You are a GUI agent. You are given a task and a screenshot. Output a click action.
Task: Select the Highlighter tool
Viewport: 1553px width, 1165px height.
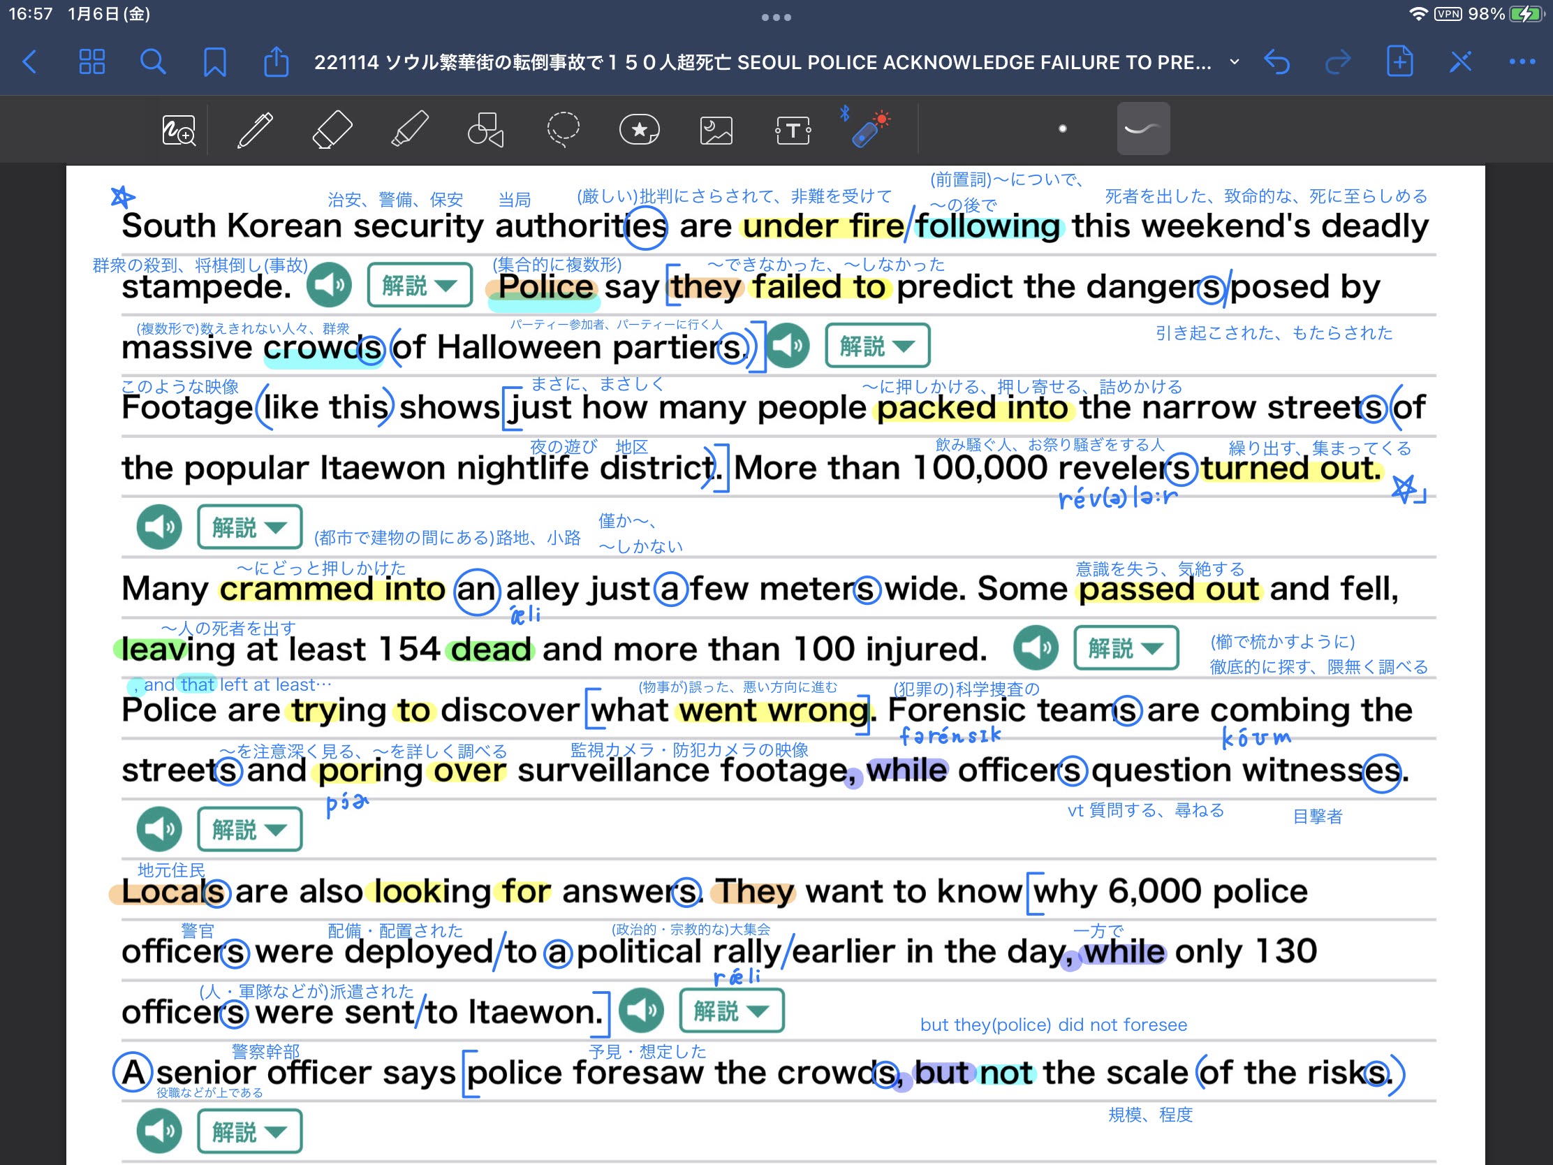click(x=409, y=130)
